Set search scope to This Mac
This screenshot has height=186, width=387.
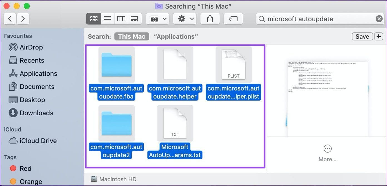click(x=132, y=36)
